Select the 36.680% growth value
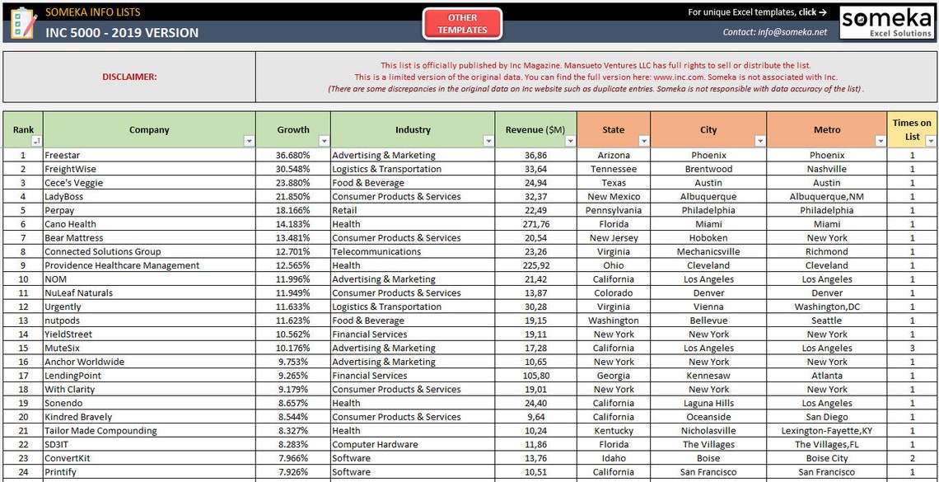The image size is (939, 482). click(293, 155)
